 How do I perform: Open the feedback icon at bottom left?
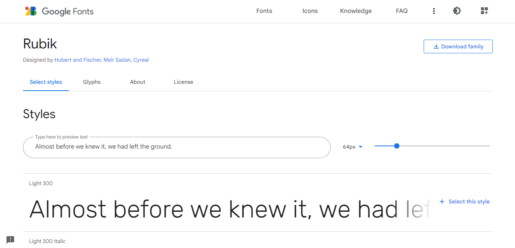tap(10, 240)
